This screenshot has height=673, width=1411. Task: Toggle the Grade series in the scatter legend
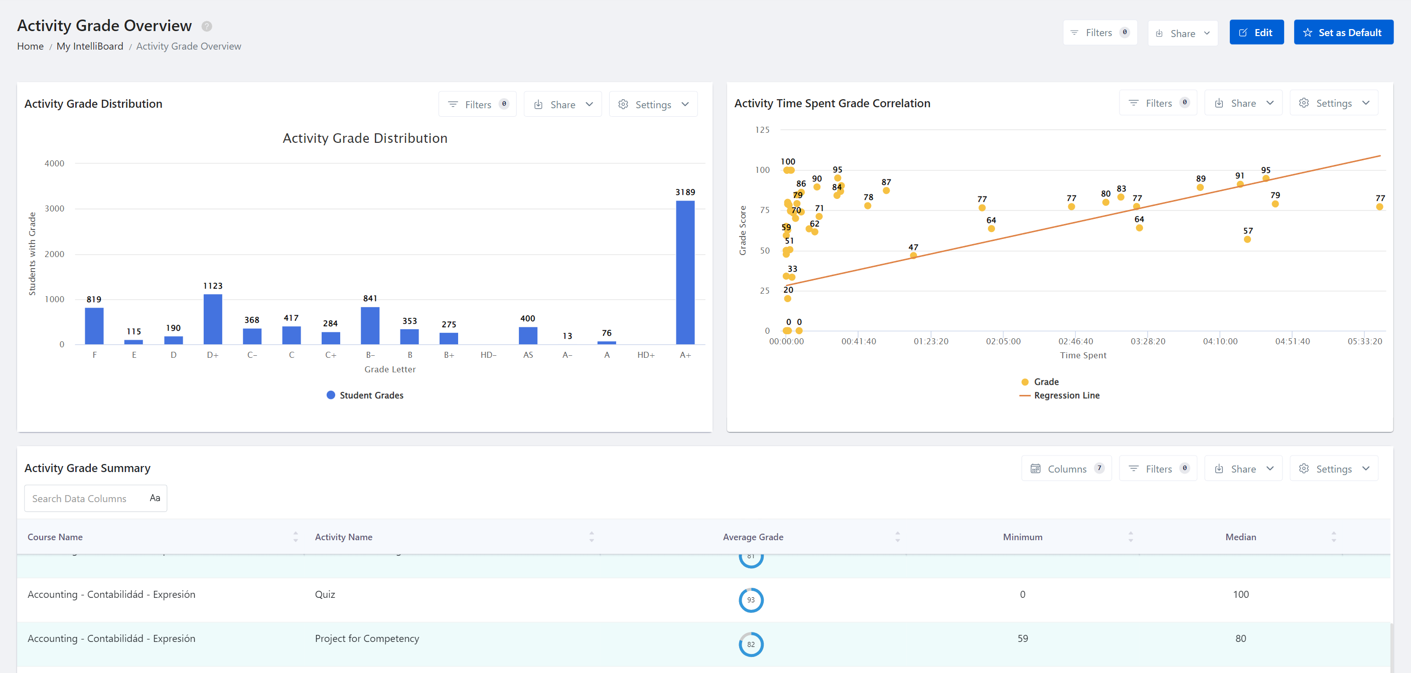[x=1040, y=382]
